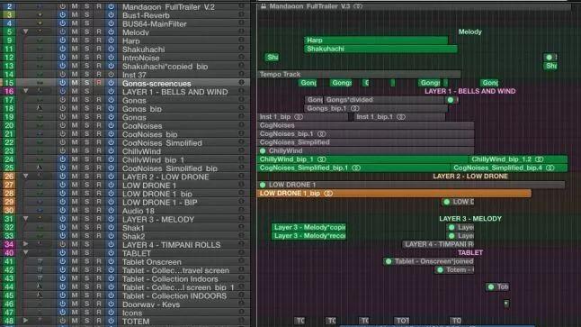Expand LAYER 4 - TIMPANI ROLLS stack
The width and height of the screenshot is (581, 327).
point(25,244)
